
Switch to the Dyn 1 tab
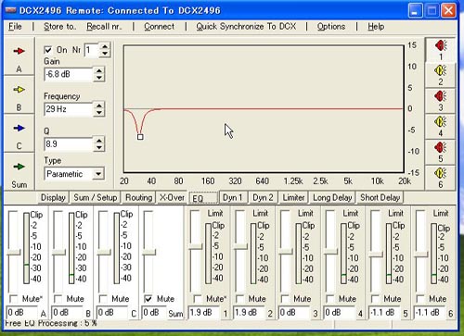click(233, 197)
